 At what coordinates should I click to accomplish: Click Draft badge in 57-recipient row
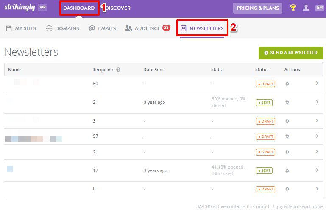click(265, 137)
